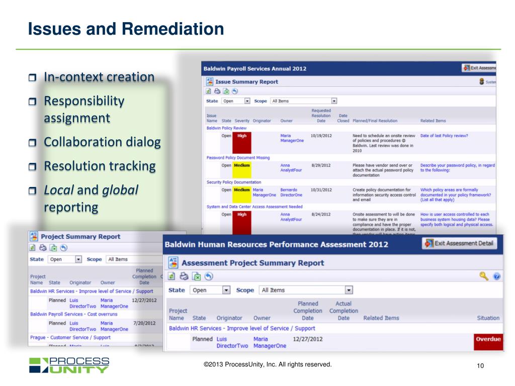Click blue back arrow in Project Summary Report
Image resolution: width=515 pixels, height=386 pixels.
[64, 248]
